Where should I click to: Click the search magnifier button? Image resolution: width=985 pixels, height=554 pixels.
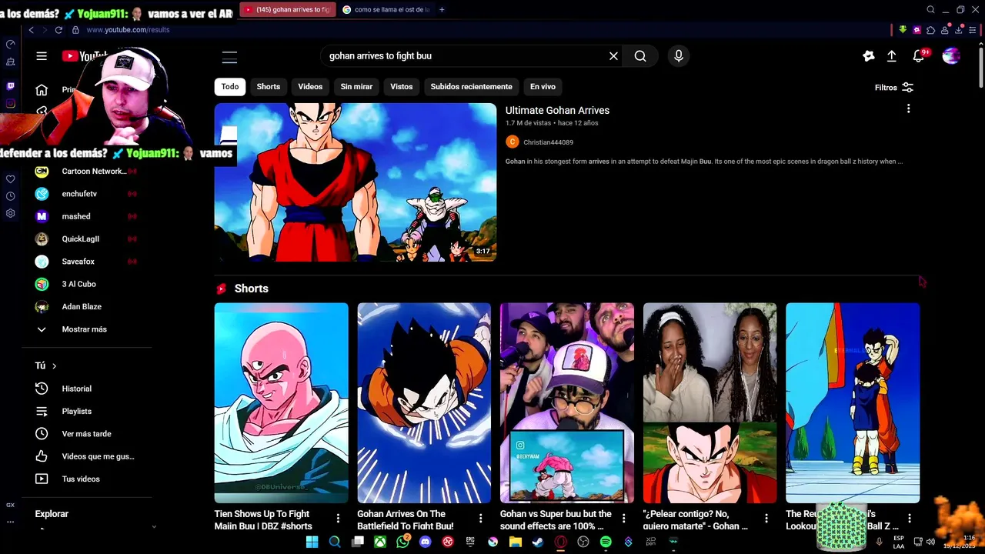pos(640,56)
